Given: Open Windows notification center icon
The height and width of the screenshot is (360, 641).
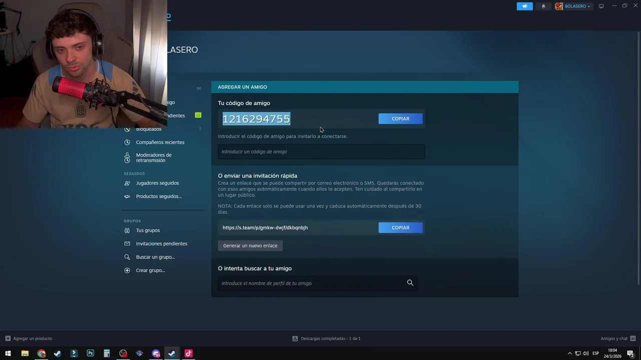Looking at the screenshot, I should (x=630, y=353).
